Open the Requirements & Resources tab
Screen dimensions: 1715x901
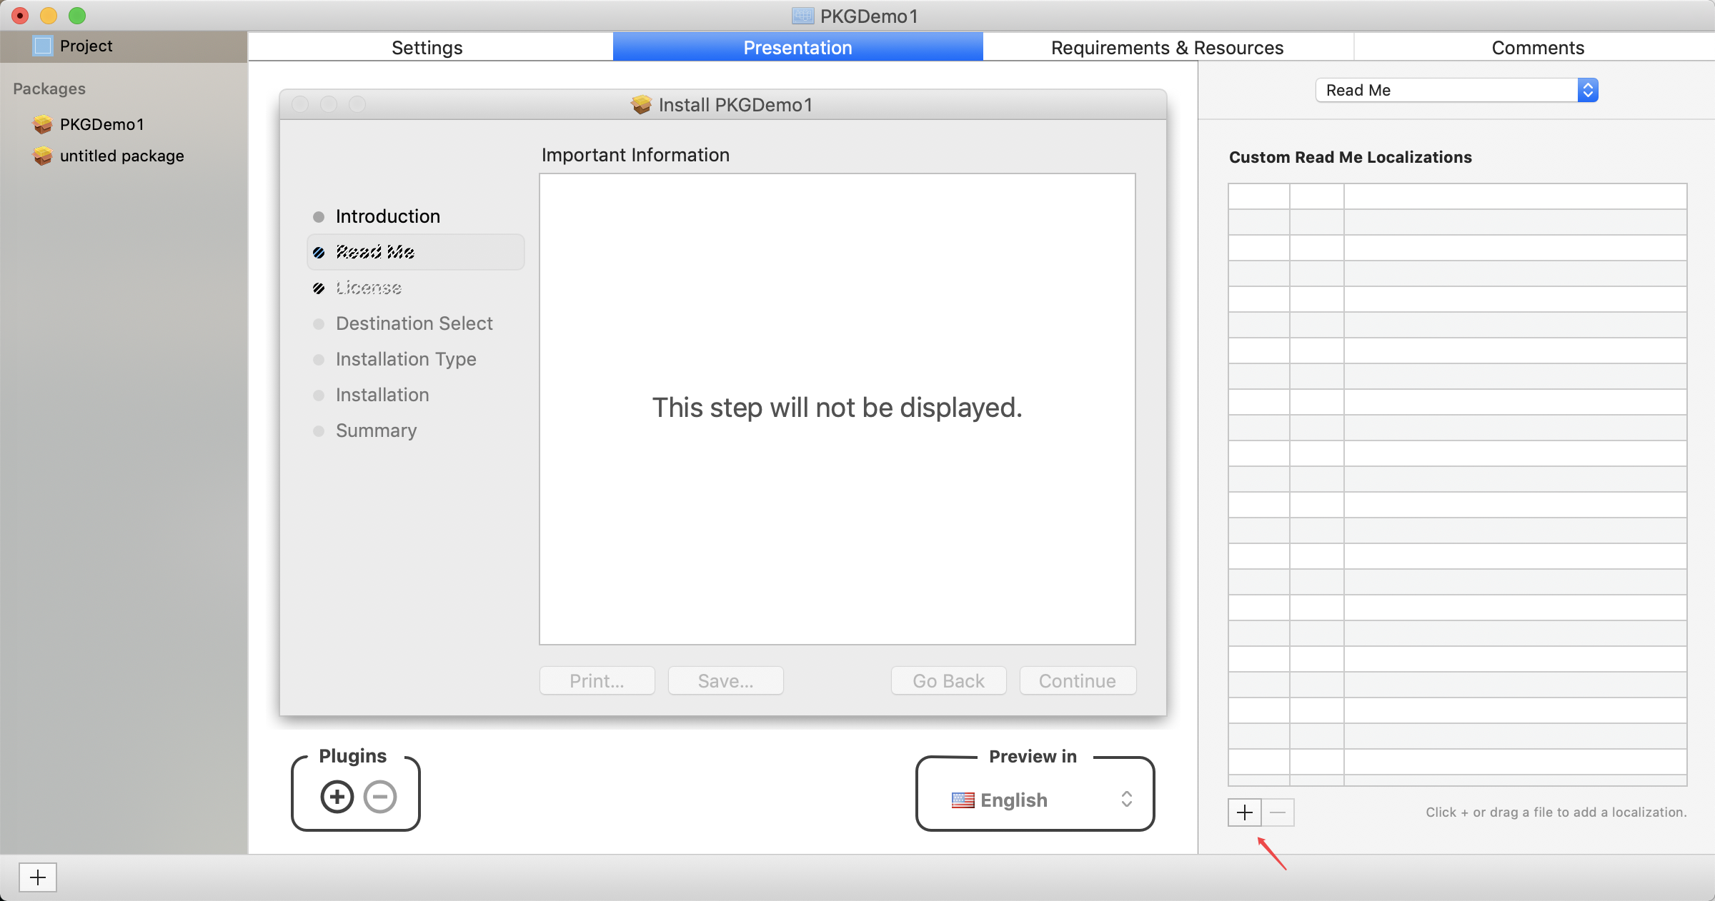[1167, 48]
